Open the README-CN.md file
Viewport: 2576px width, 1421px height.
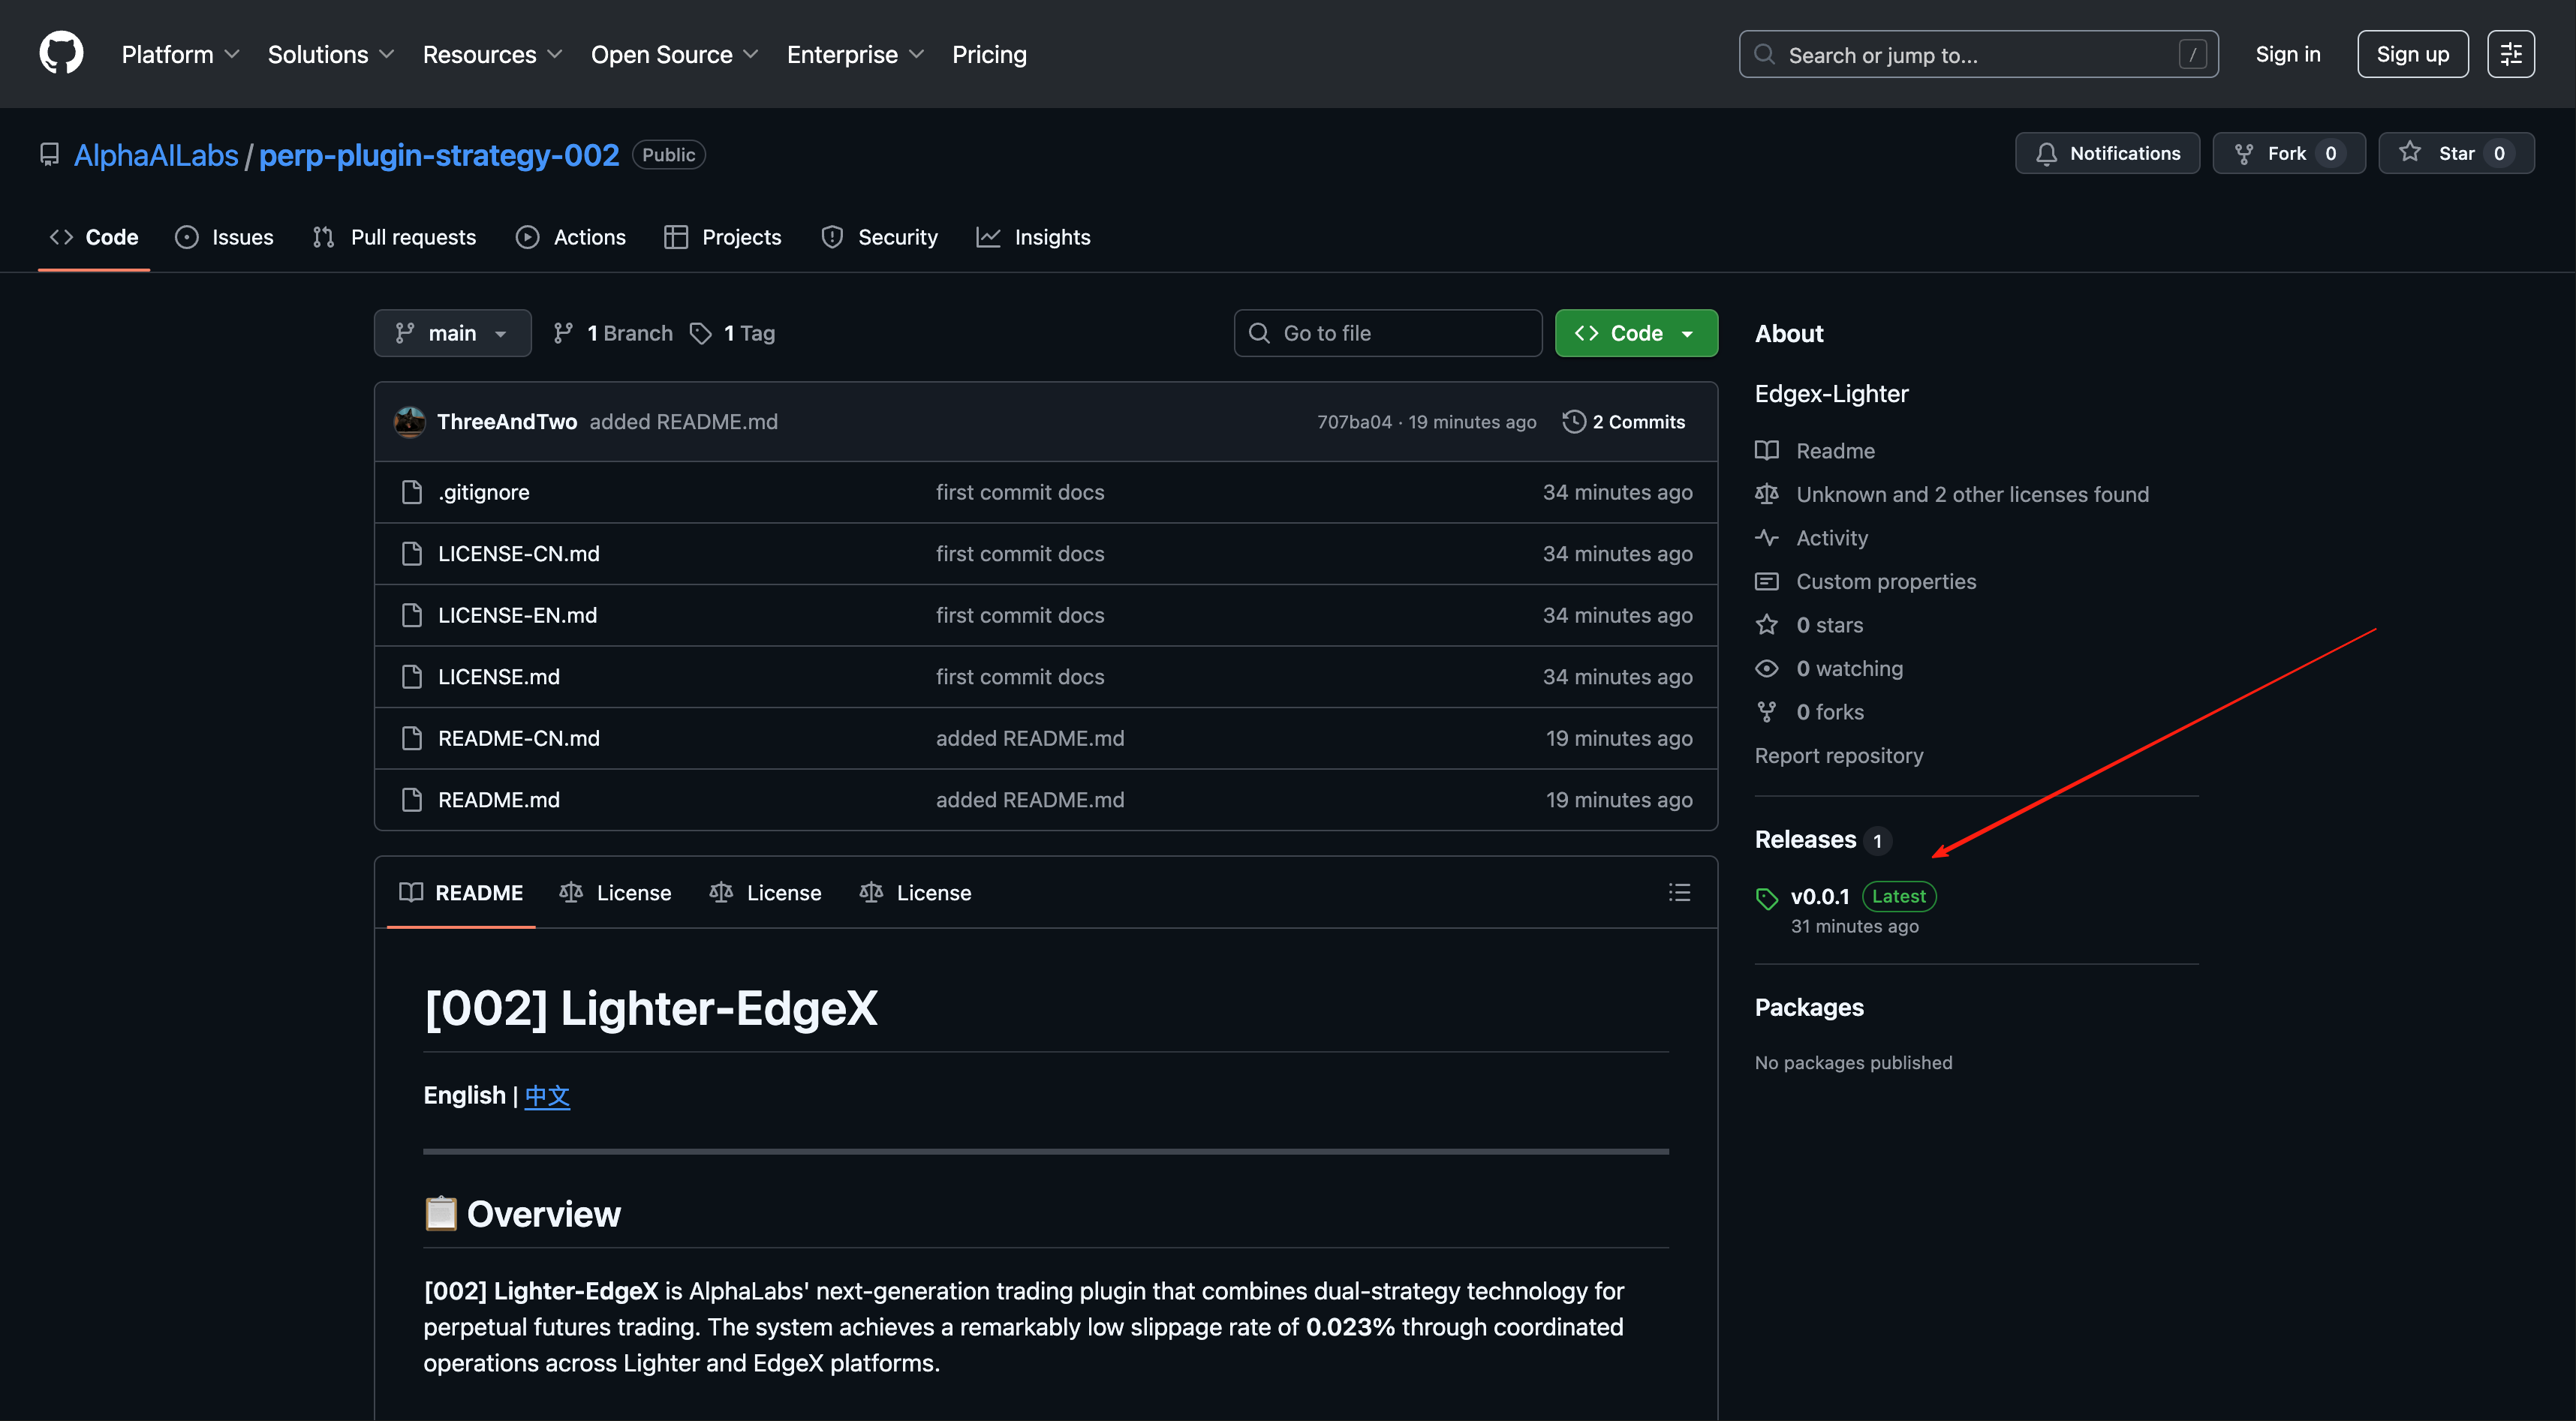[x=518, y=738]
